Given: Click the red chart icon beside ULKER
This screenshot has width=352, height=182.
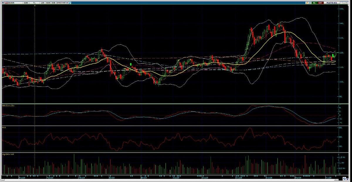Looking at the screenshot, I should point(6,3).
